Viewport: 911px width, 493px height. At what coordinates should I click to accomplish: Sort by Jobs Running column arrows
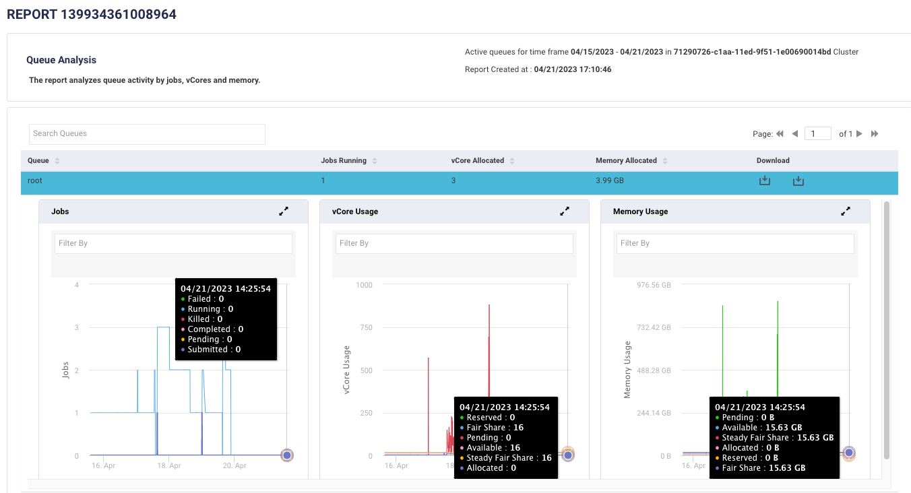pos(375,161)
